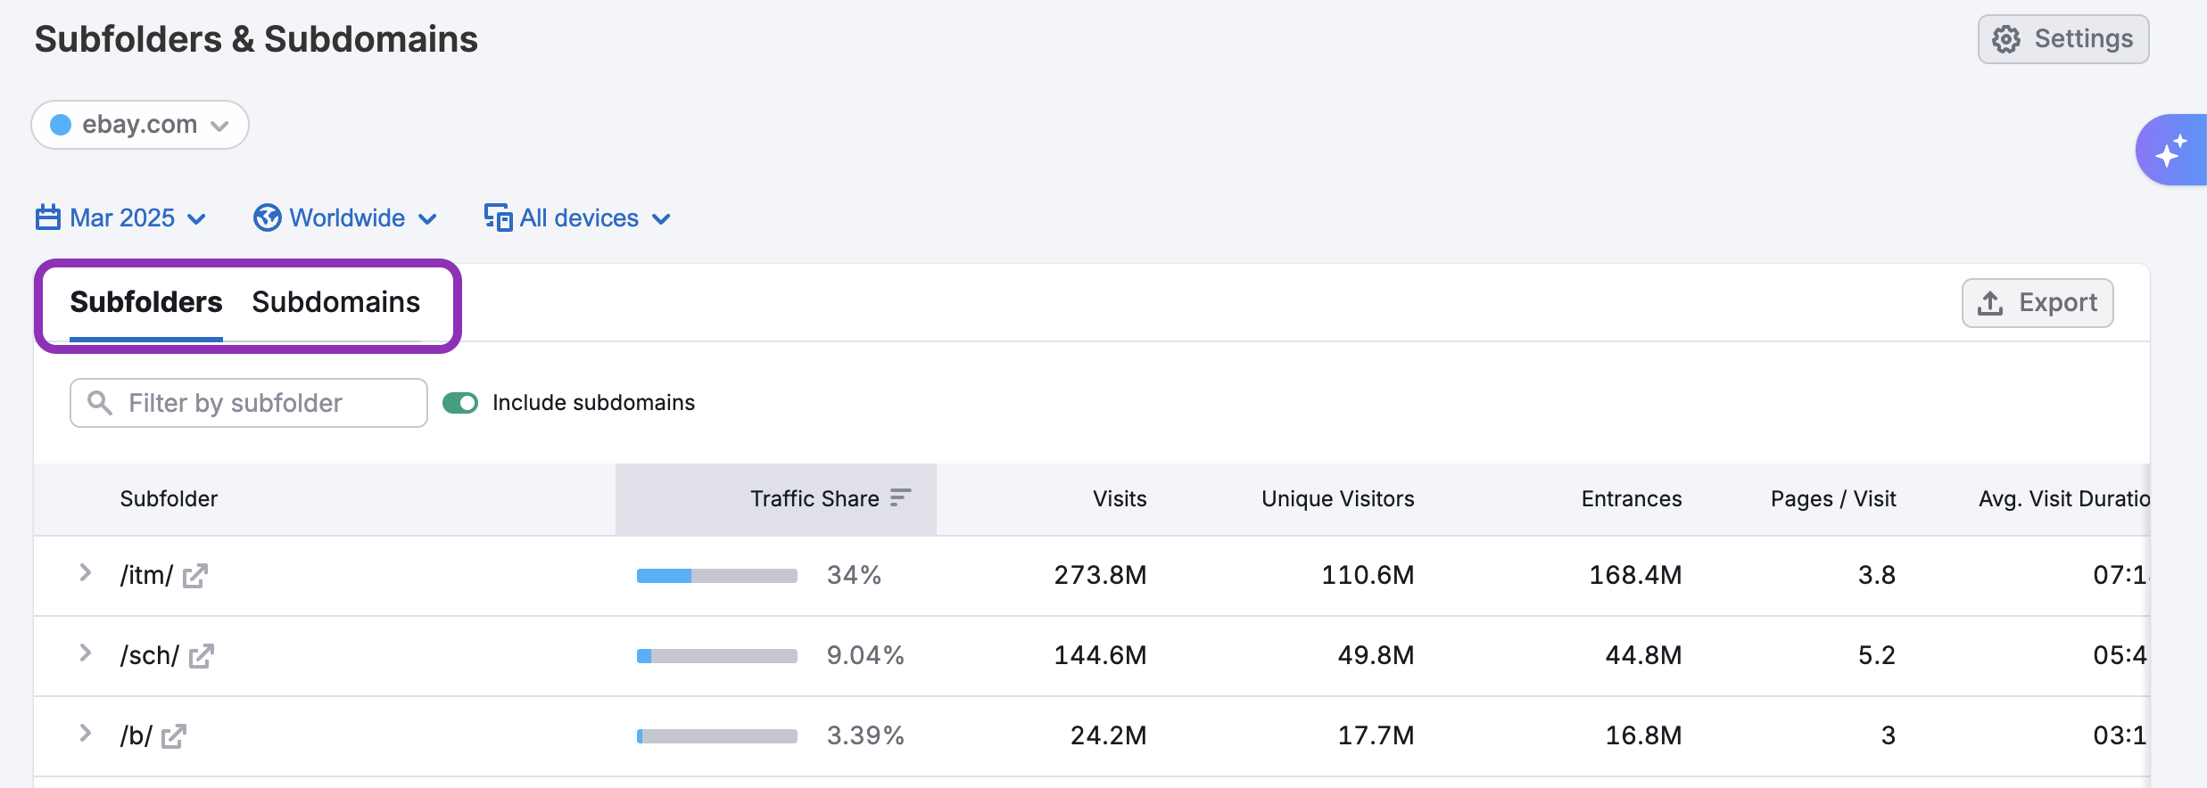Sort by the Visits column header

(1120, 498)
